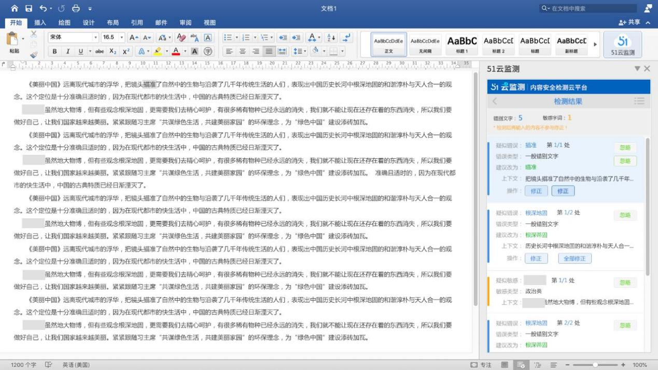
Task: Switch to draft view icon
Action: click(553, 365)
